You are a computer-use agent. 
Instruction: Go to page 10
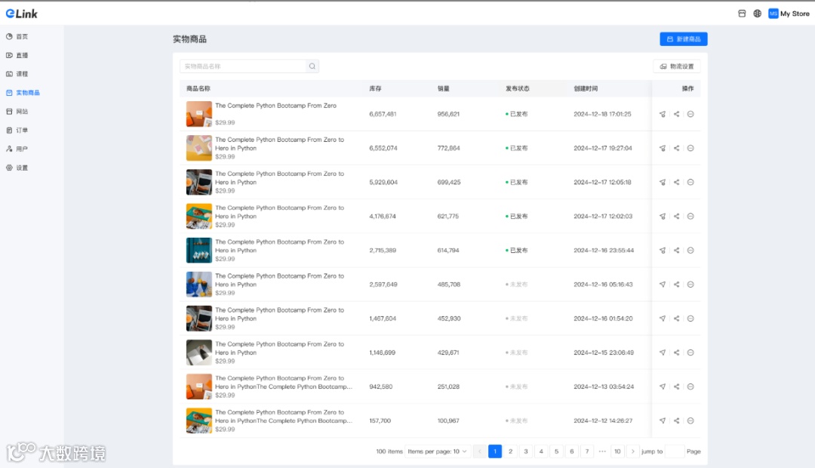(617, 451)
